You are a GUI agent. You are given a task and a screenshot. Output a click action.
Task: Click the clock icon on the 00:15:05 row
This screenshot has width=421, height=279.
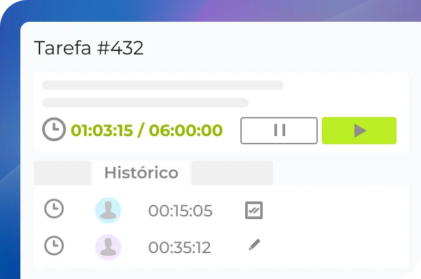(54, 210)
